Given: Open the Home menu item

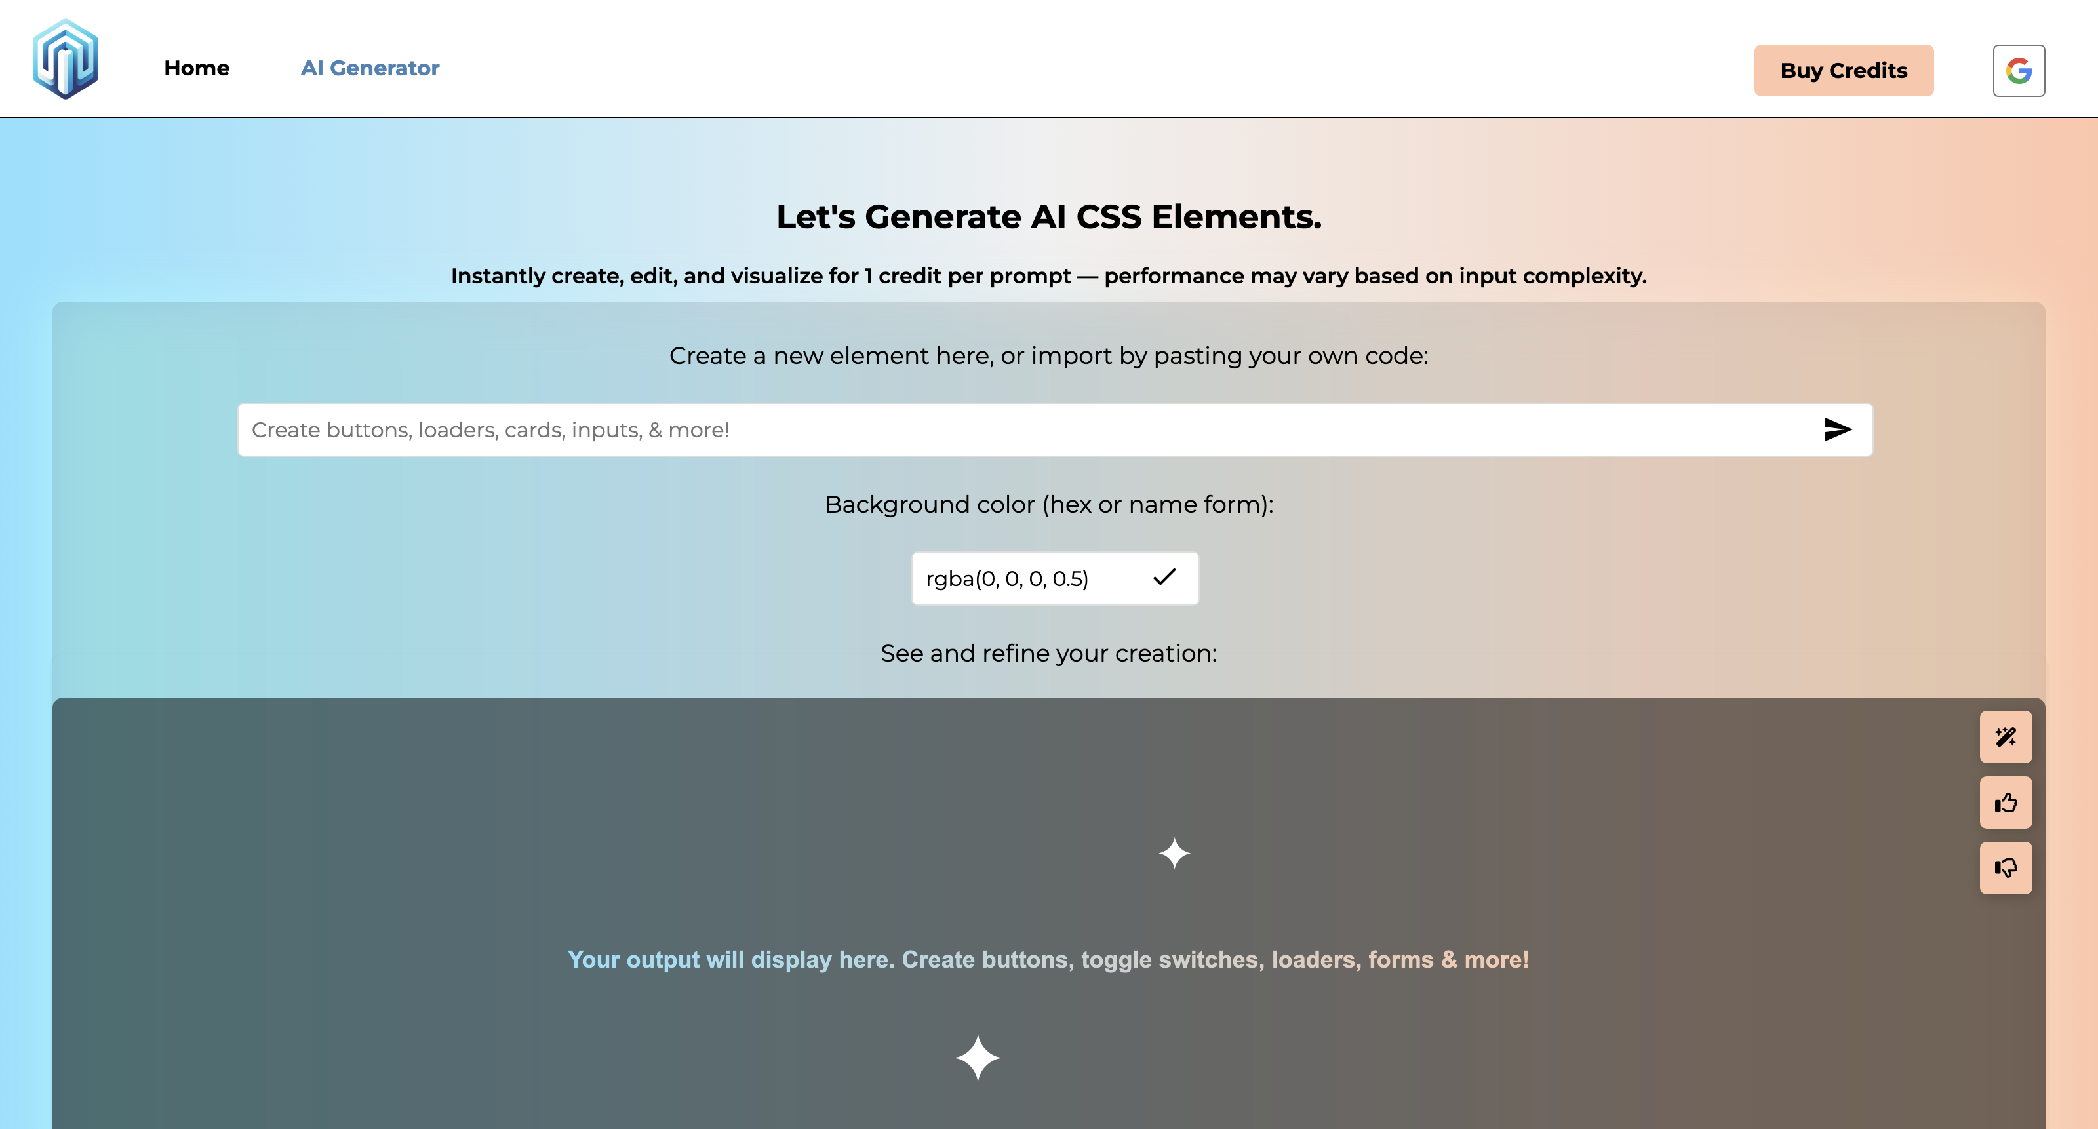Looking at the screenshot, I should tap(196, 68).
